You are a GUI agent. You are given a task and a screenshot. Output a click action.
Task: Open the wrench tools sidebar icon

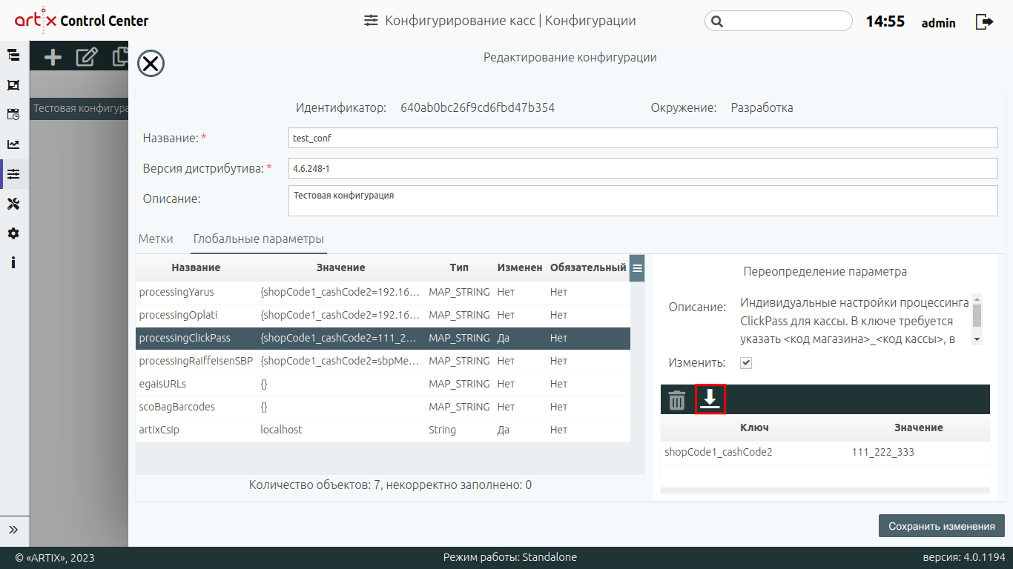13,204
